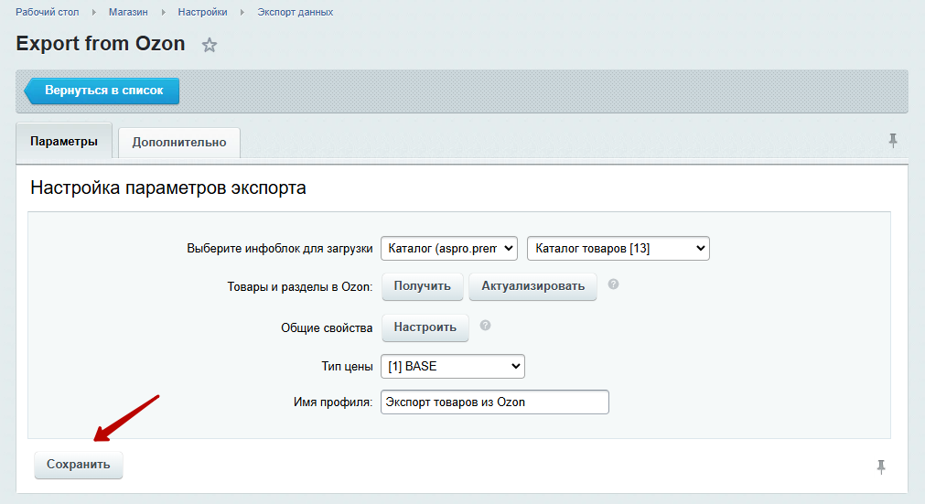Switch to the Параметры tab
This screenshot has height=504, width=925.
click(x=64, y=142)
